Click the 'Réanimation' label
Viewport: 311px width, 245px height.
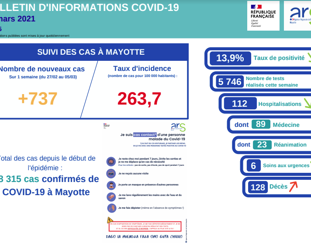click(290, 145)
